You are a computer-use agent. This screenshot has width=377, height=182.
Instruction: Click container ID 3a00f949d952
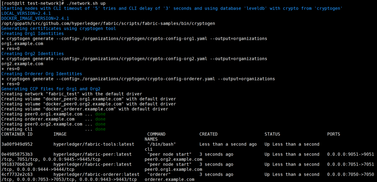pyautogui.click(x=17, y=144)
